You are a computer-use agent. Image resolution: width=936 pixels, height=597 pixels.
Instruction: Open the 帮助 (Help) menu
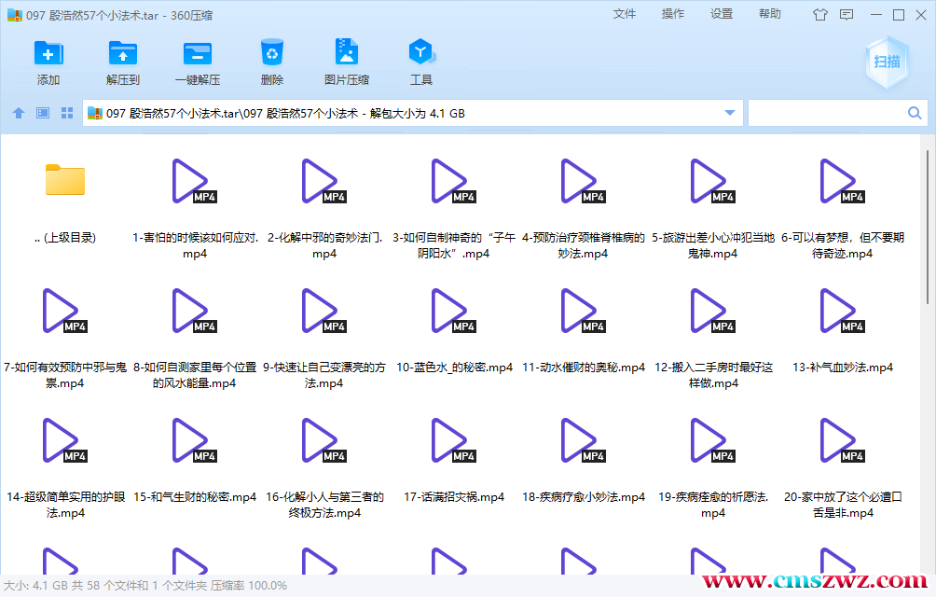pos(769,14)
